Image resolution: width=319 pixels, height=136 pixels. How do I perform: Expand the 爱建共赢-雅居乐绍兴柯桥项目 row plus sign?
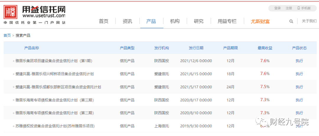tap(14, 74)
